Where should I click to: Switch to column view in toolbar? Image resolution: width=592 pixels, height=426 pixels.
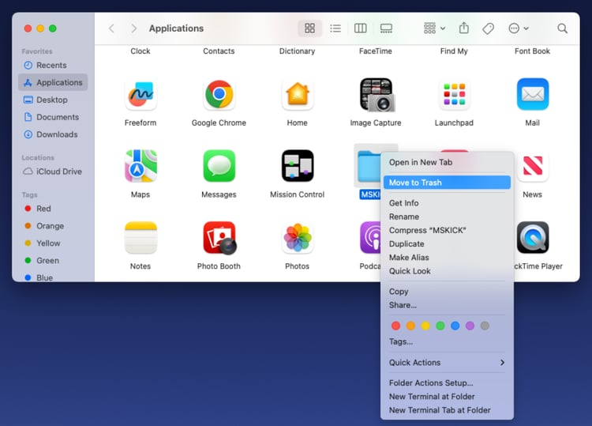click(x=360, y=28)
